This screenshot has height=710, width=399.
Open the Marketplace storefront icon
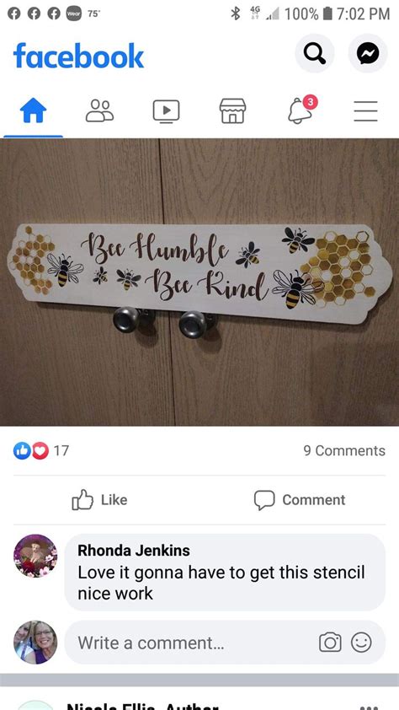232,111
